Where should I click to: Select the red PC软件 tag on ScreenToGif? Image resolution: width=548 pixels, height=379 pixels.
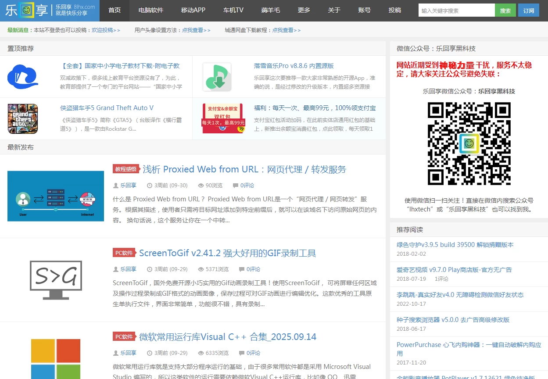click(x=123, y=253)
